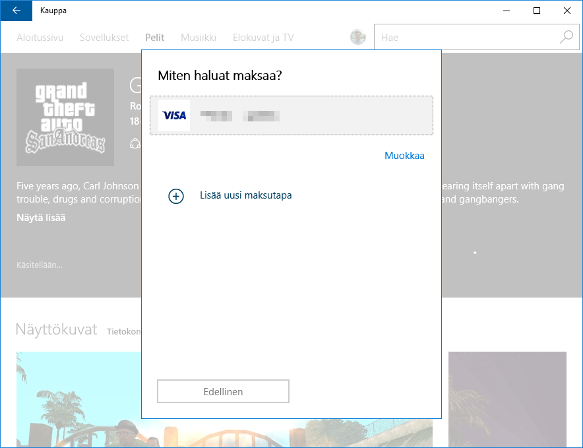Click the Grand Theft Auto San Andreas logo
Image resolution: width=583 pixels, height=448 pixels.
pyautogui.click(x=65, y=117)
